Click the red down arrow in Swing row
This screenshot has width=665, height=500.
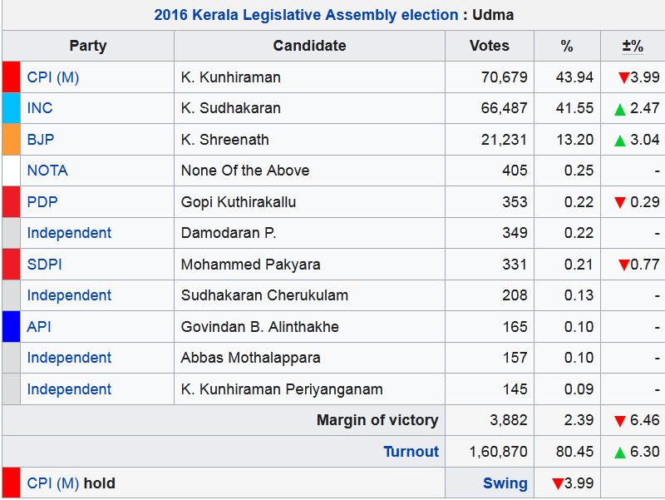click(557, 484)
